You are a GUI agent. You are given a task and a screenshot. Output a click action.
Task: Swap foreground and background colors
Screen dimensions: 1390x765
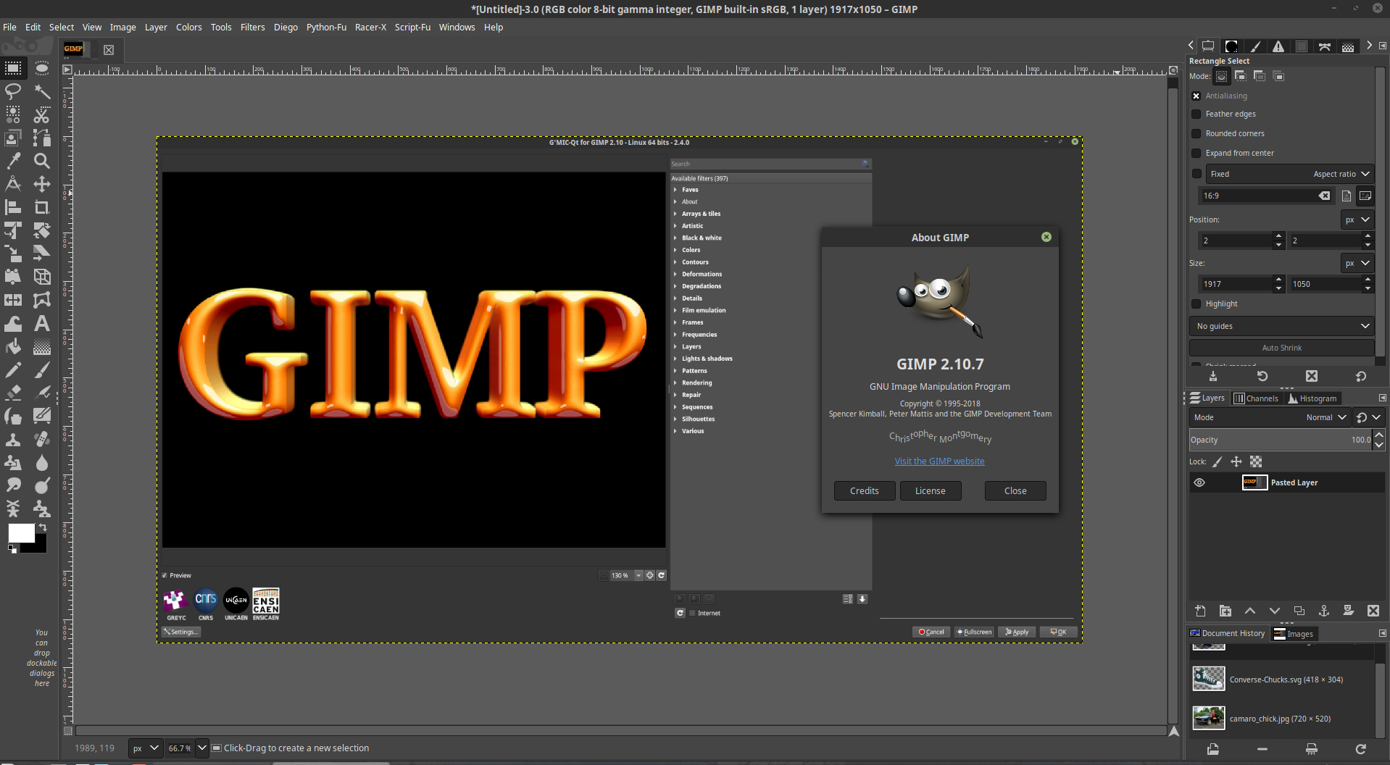[x=43, y=527]
